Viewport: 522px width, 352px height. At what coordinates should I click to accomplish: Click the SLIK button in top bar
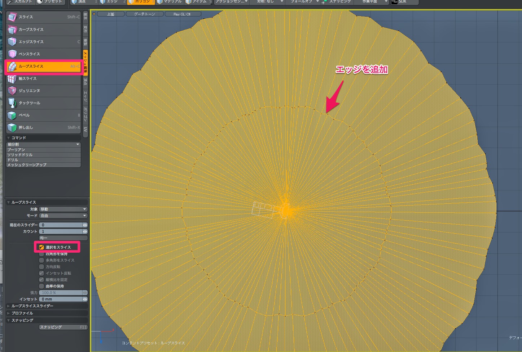pos(405,2)
